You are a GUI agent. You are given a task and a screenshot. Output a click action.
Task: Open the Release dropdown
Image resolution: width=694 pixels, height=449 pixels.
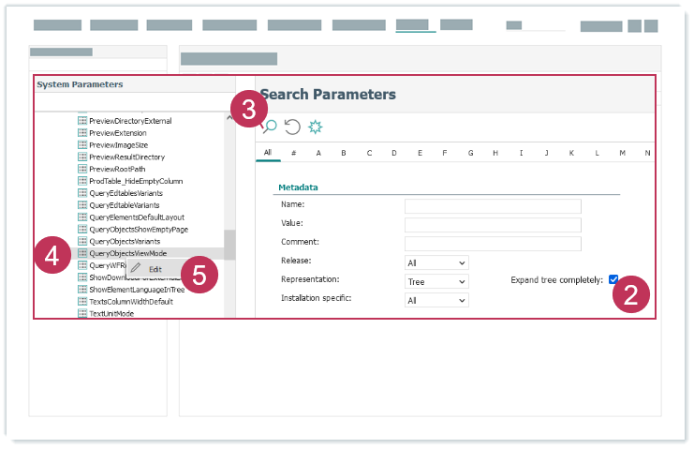point(436,262)
